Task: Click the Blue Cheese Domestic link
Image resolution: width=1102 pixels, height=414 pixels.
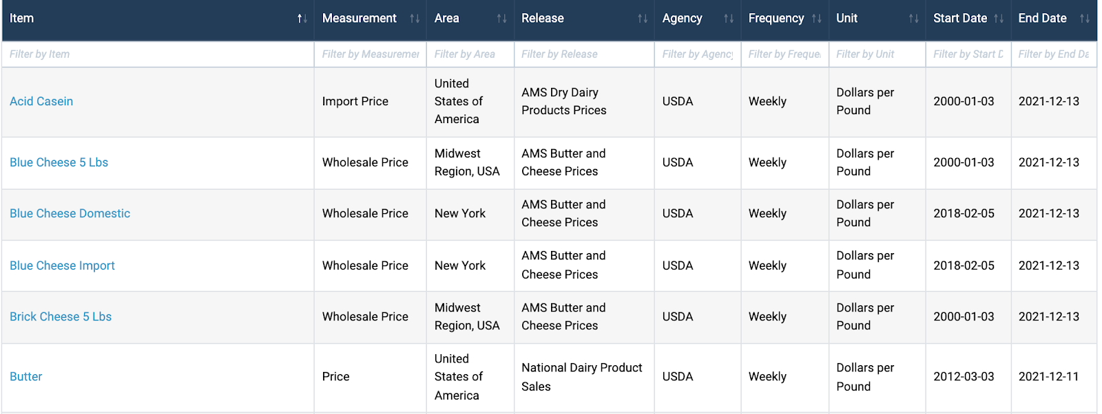Action: (70, 213)
